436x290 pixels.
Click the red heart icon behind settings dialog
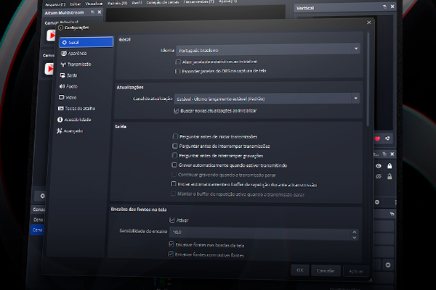[x=377, y=138]
